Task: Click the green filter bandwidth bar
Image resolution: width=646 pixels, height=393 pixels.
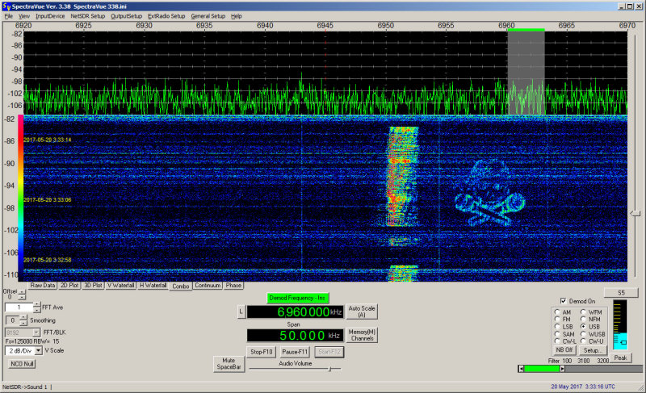Action: click(x=542, y=369)
